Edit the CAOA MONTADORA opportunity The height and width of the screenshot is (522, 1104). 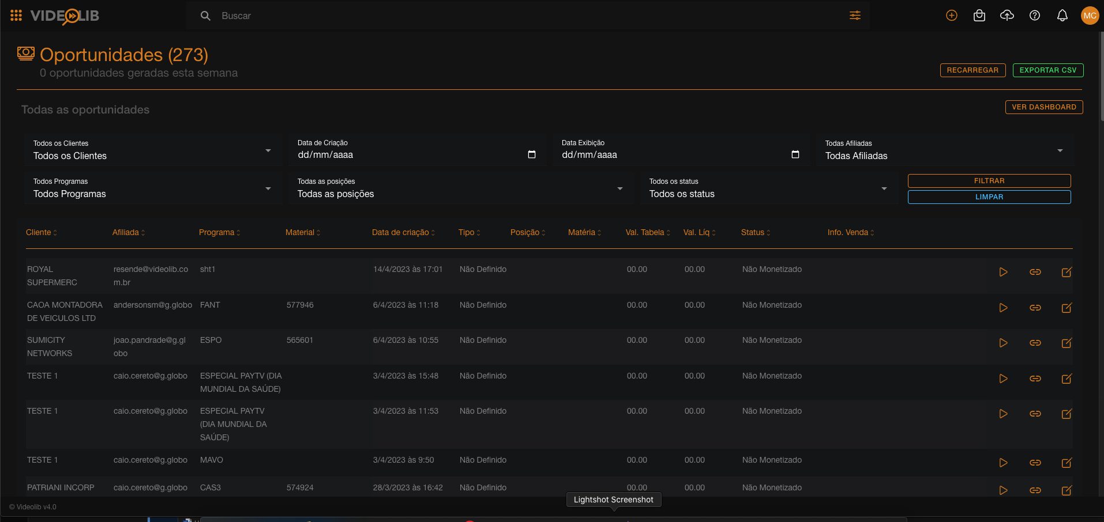click(1067, 308)
